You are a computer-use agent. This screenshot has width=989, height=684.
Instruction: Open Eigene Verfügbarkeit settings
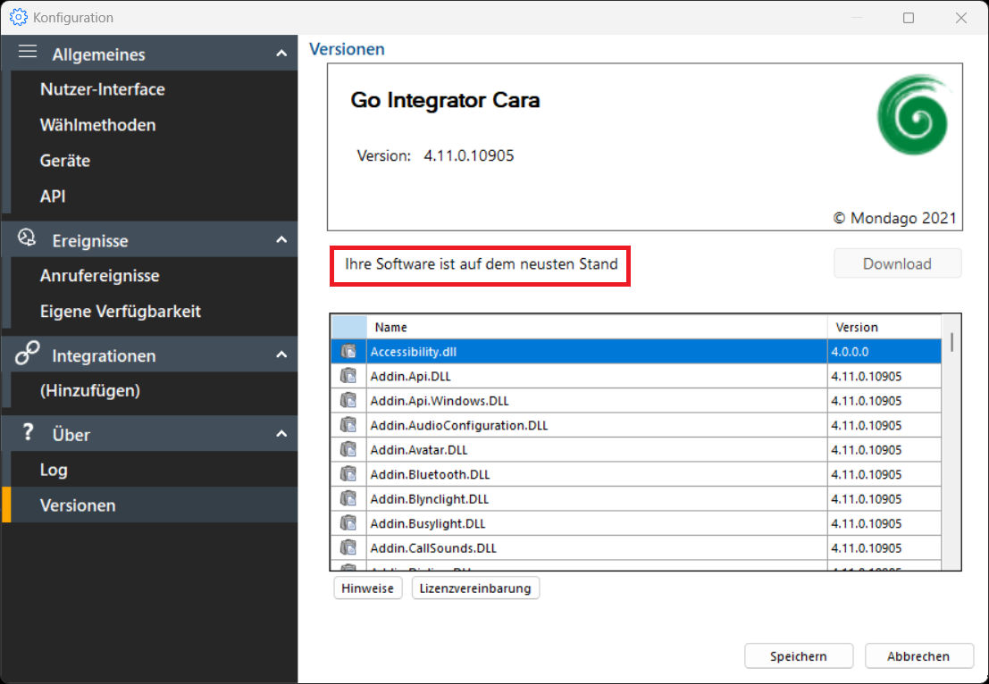pos(154,312)
